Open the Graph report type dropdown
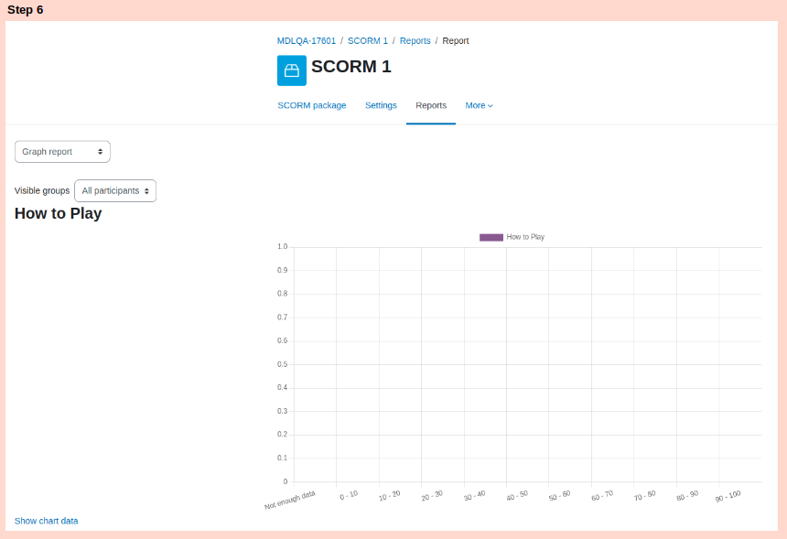Viewport: 787px width, 539px height. (62, 152)
